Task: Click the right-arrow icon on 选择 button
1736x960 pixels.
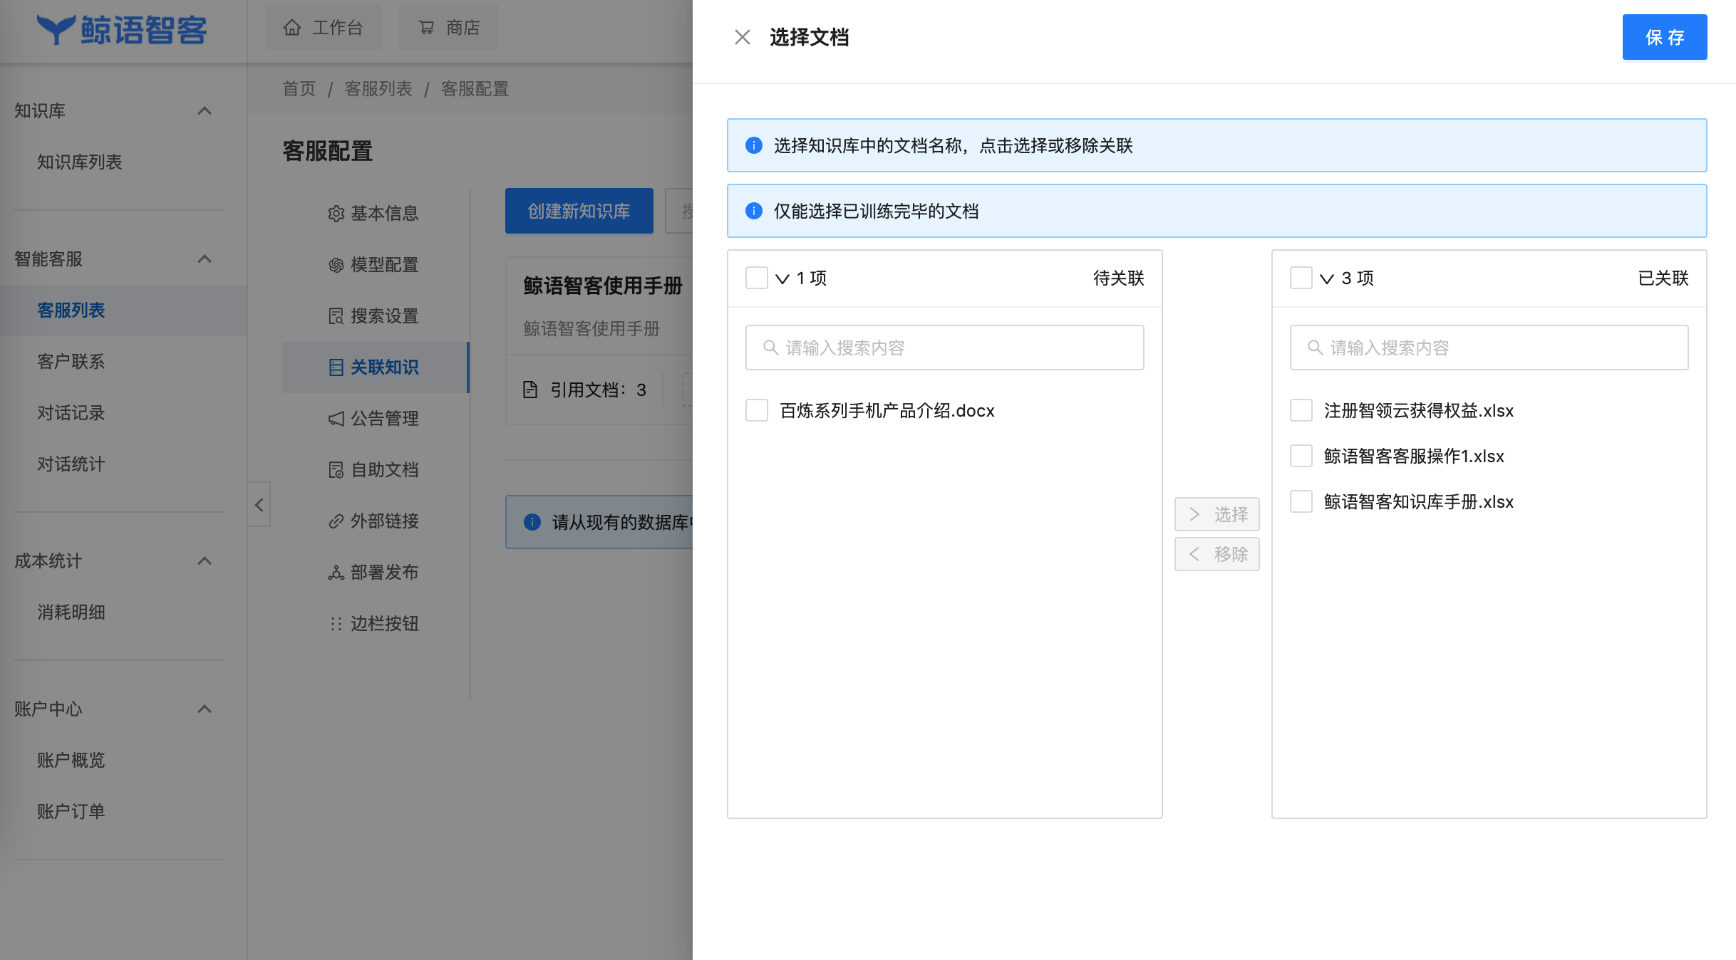Action: pos(1194,514)
